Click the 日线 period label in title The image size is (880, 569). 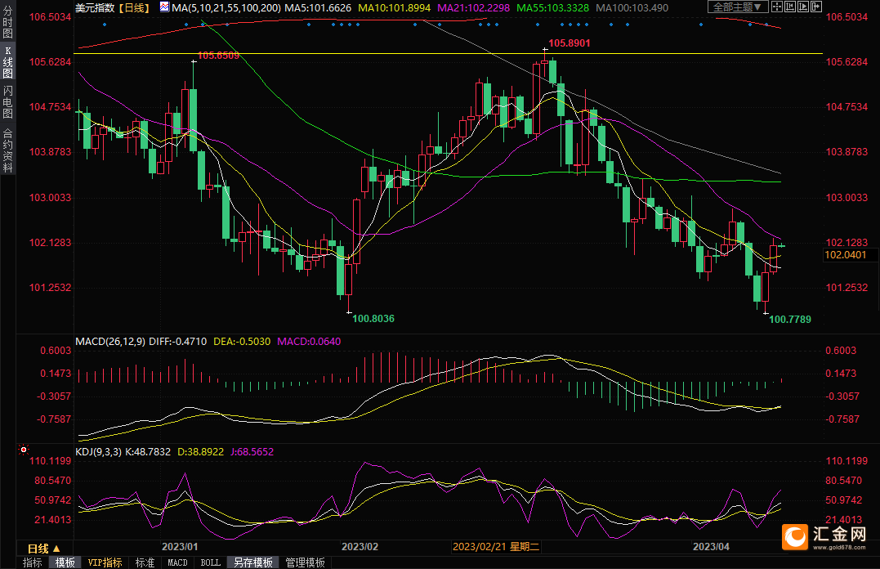point(134,8)
